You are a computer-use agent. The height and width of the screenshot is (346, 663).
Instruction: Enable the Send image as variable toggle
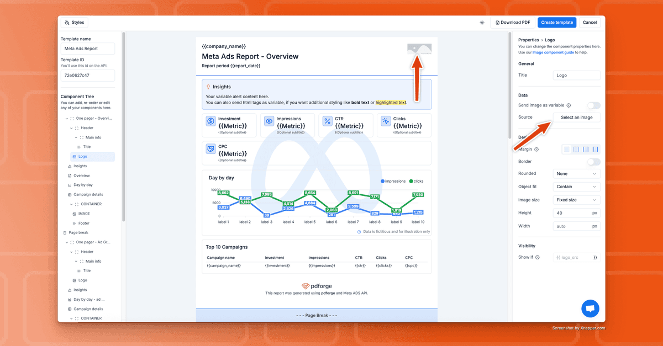coord(593,105)
